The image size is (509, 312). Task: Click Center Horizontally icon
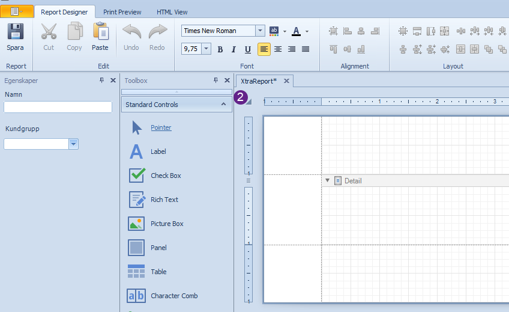[460, 49]
